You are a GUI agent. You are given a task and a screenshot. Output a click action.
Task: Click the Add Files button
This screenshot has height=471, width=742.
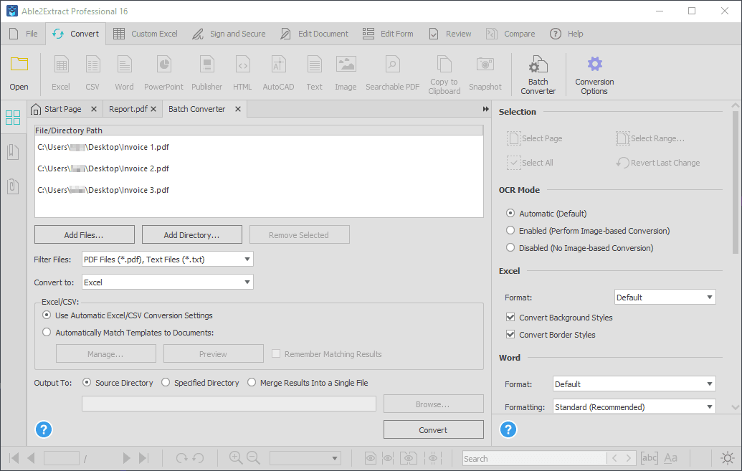tap(84, 235)
